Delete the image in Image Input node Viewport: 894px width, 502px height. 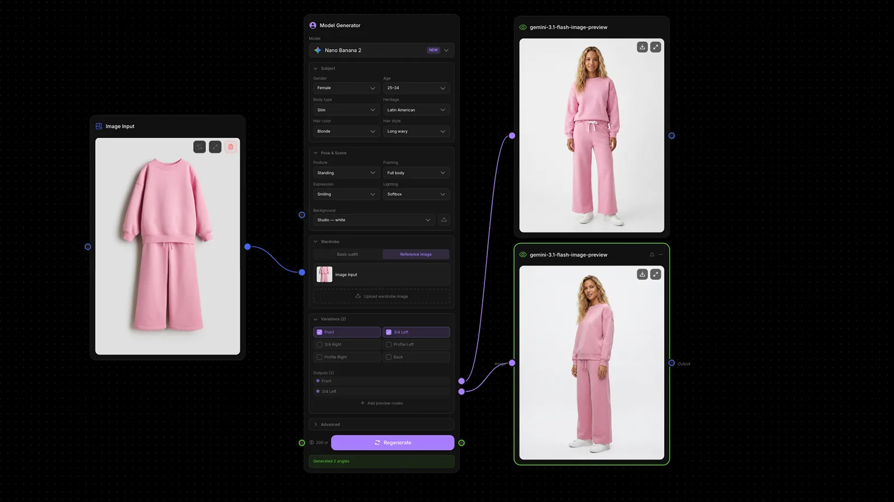coord(231,147)
